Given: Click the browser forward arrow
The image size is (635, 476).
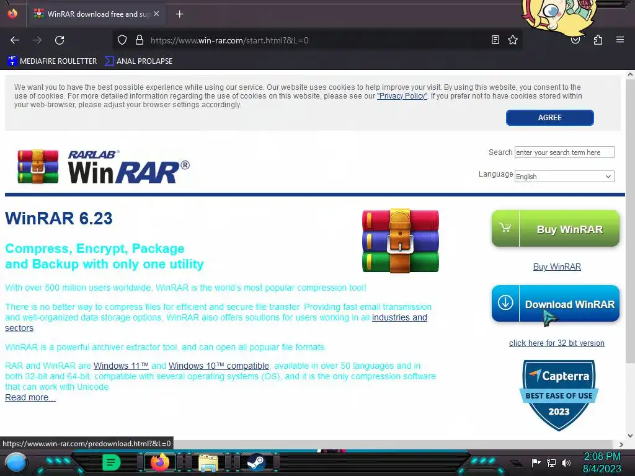Looking at the screenshot, I should click(37, 40).
